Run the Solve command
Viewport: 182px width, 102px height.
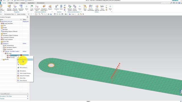(x=61, y=7)
